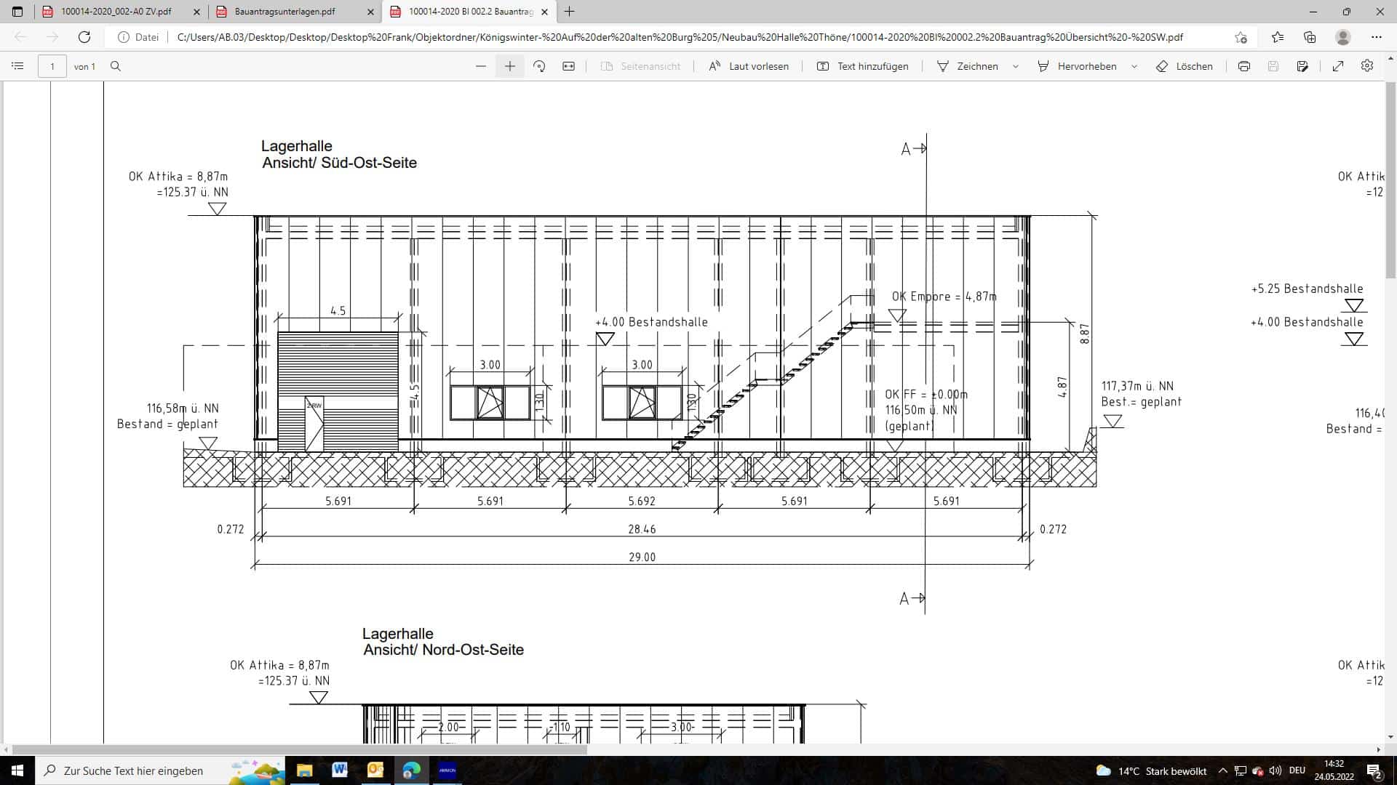Click Laut vorlesen button
The image size is (1397, 785).
749,66
